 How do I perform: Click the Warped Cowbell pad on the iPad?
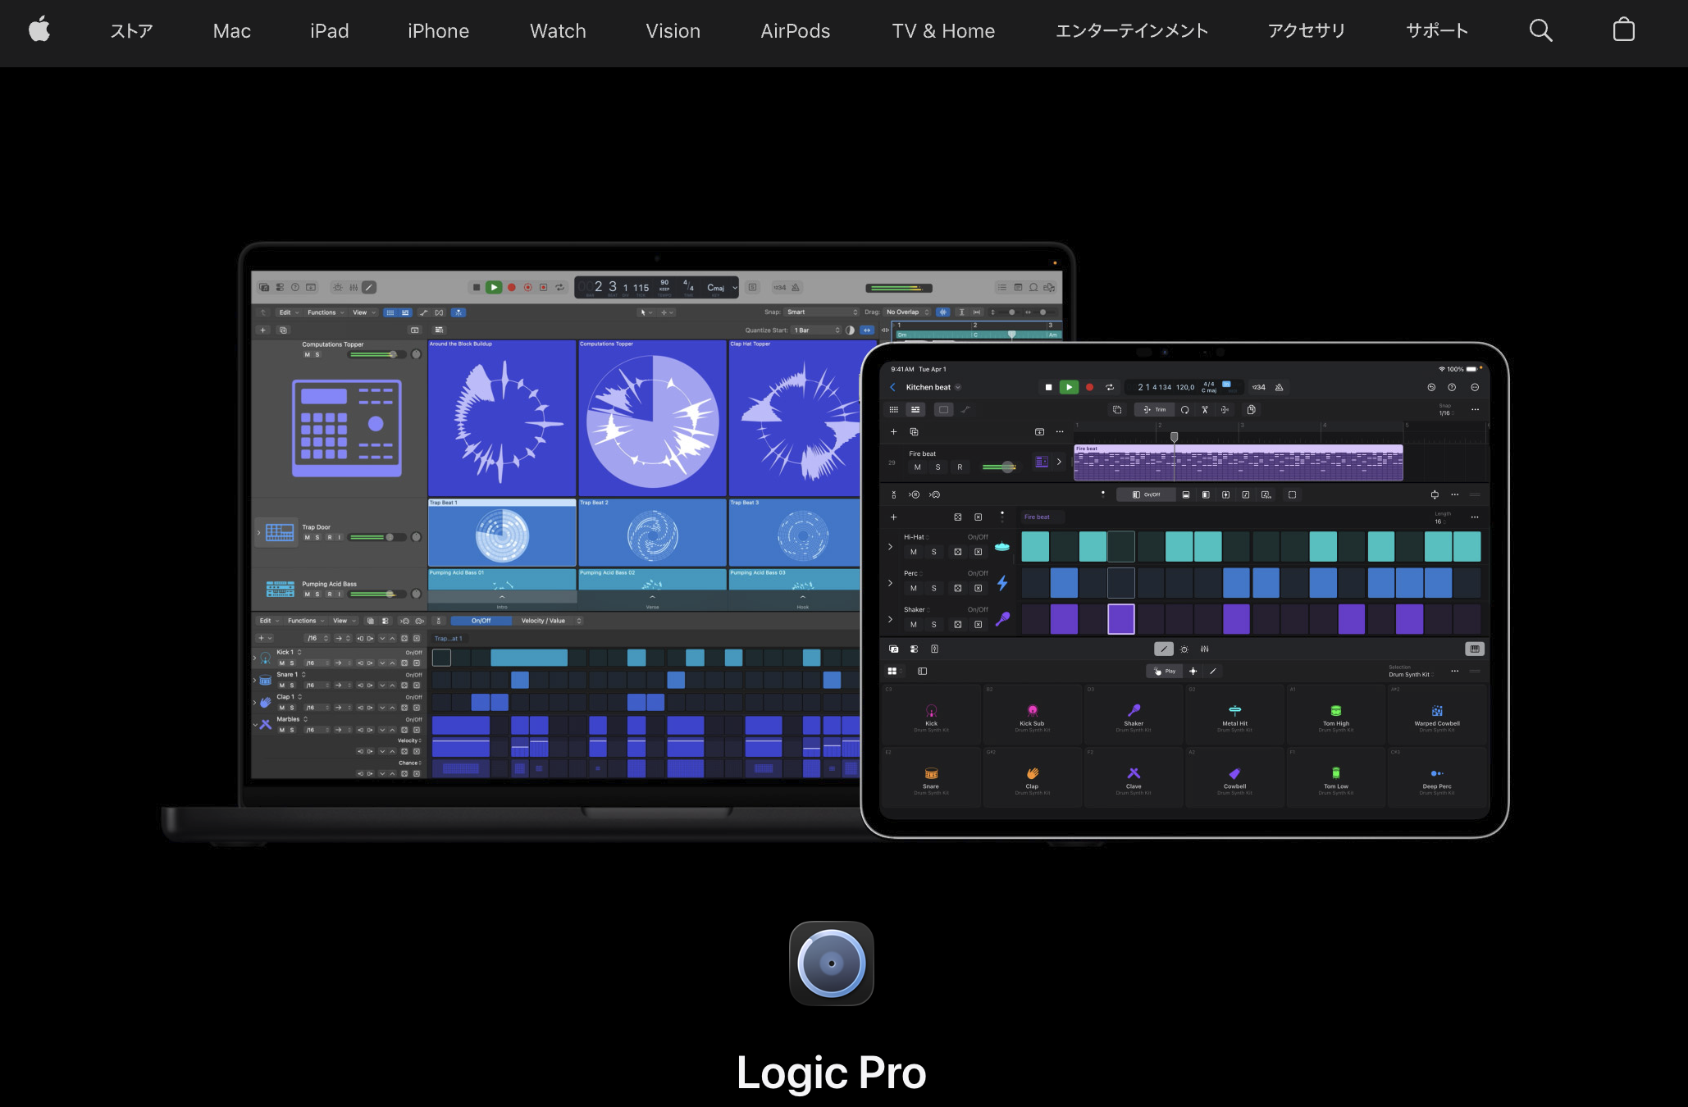pos(1437,715)
